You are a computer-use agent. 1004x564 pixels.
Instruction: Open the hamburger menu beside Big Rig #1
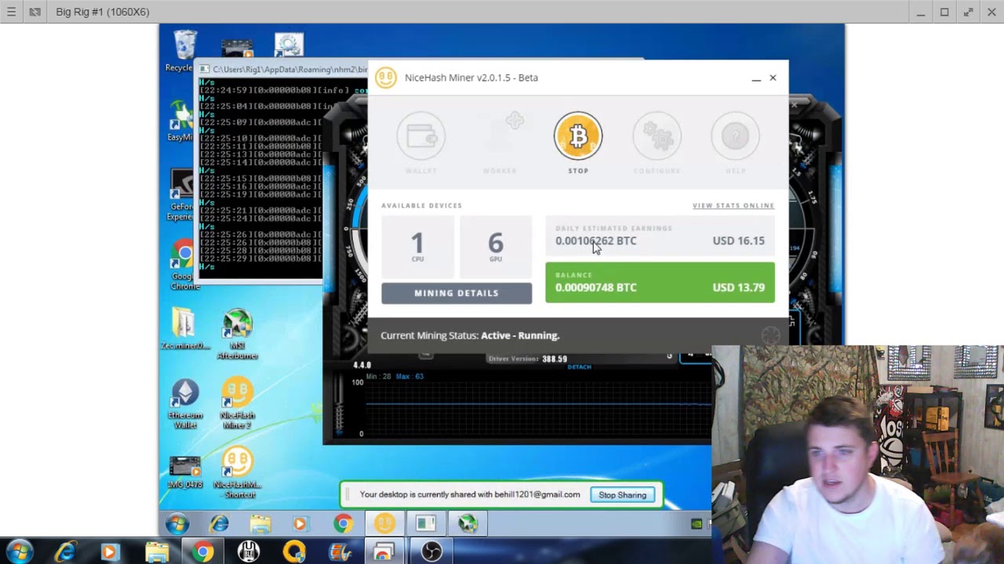[11, 12]
